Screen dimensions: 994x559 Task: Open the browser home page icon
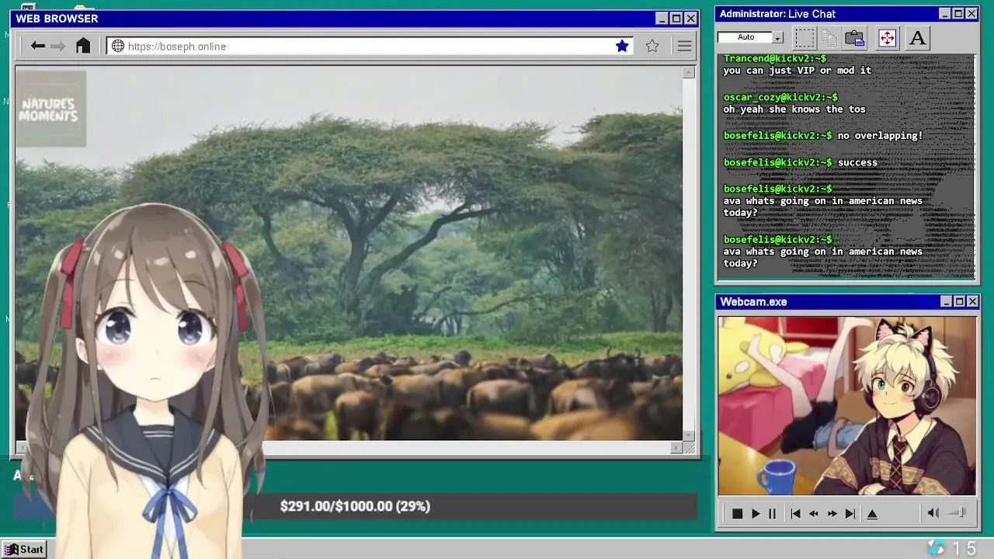click(83, 46)
